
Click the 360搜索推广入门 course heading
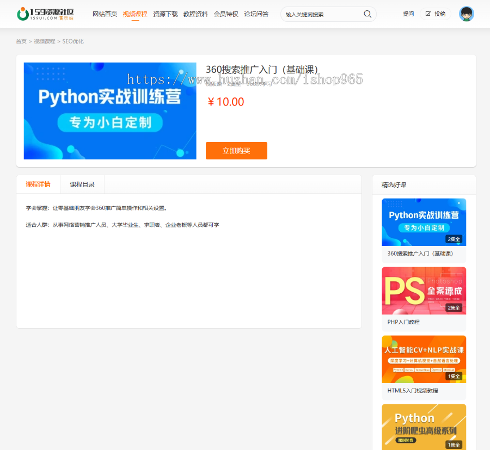(x=262, y=69)
